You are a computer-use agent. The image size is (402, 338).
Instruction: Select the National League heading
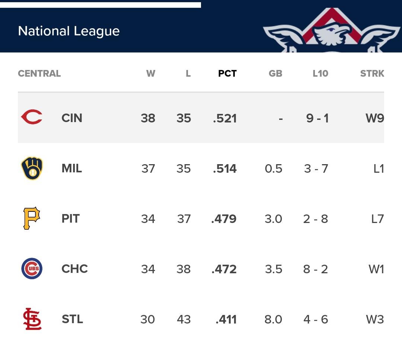click(69, 31)
